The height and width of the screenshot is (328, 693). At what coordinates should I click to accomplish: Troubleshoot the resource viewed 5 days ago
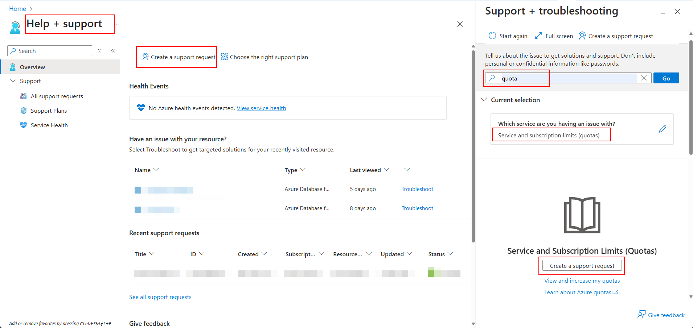point(417,189)
